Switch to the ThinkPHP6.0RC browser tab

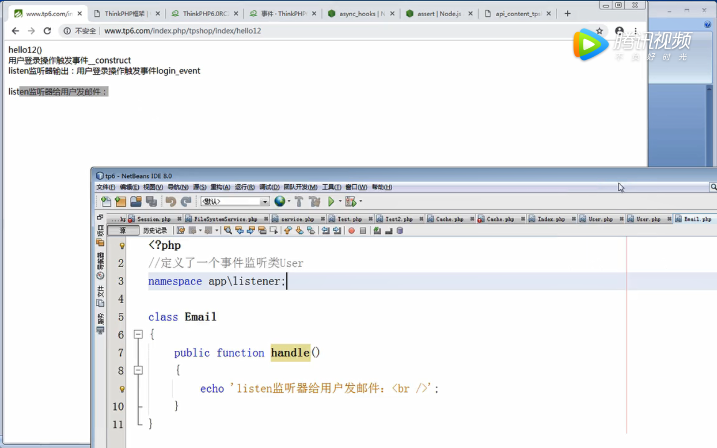coord(206,14)
